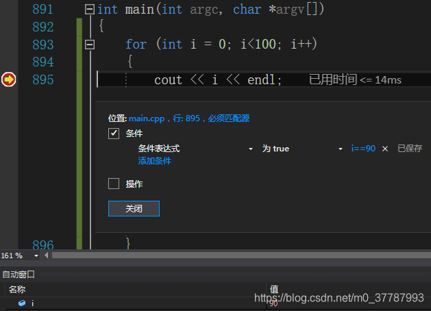Click the horizontal scrollbar left arrow
This screenshot has height=311, width=431.
click(x=46, y=256)
